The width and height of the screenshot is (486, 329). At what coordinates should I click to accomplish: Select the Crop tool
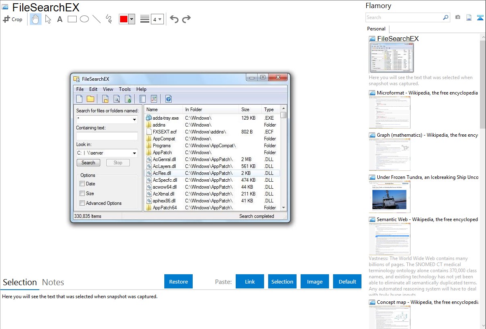point(13,19)
